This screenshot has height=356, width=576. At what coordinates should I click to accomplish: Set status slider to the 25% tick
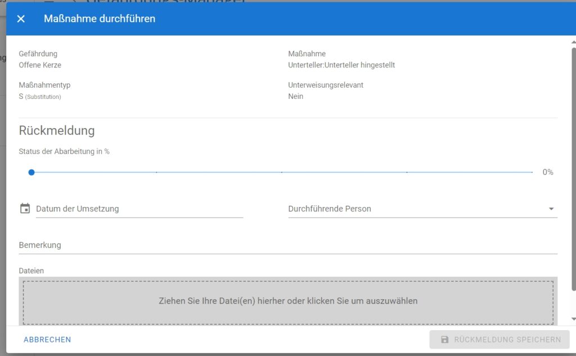click(x=156, y=172)
